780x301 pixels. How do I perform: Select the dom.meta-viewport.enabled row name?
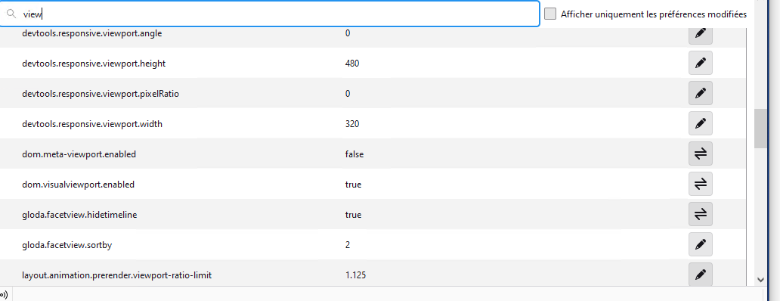point(79,154)
